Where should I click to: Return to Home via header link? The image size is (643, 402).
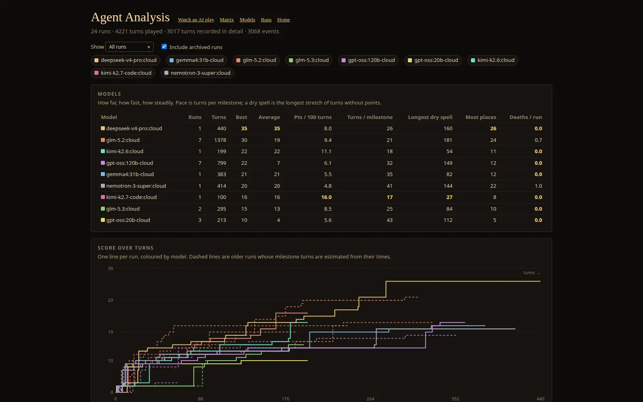tap(283, 20)
